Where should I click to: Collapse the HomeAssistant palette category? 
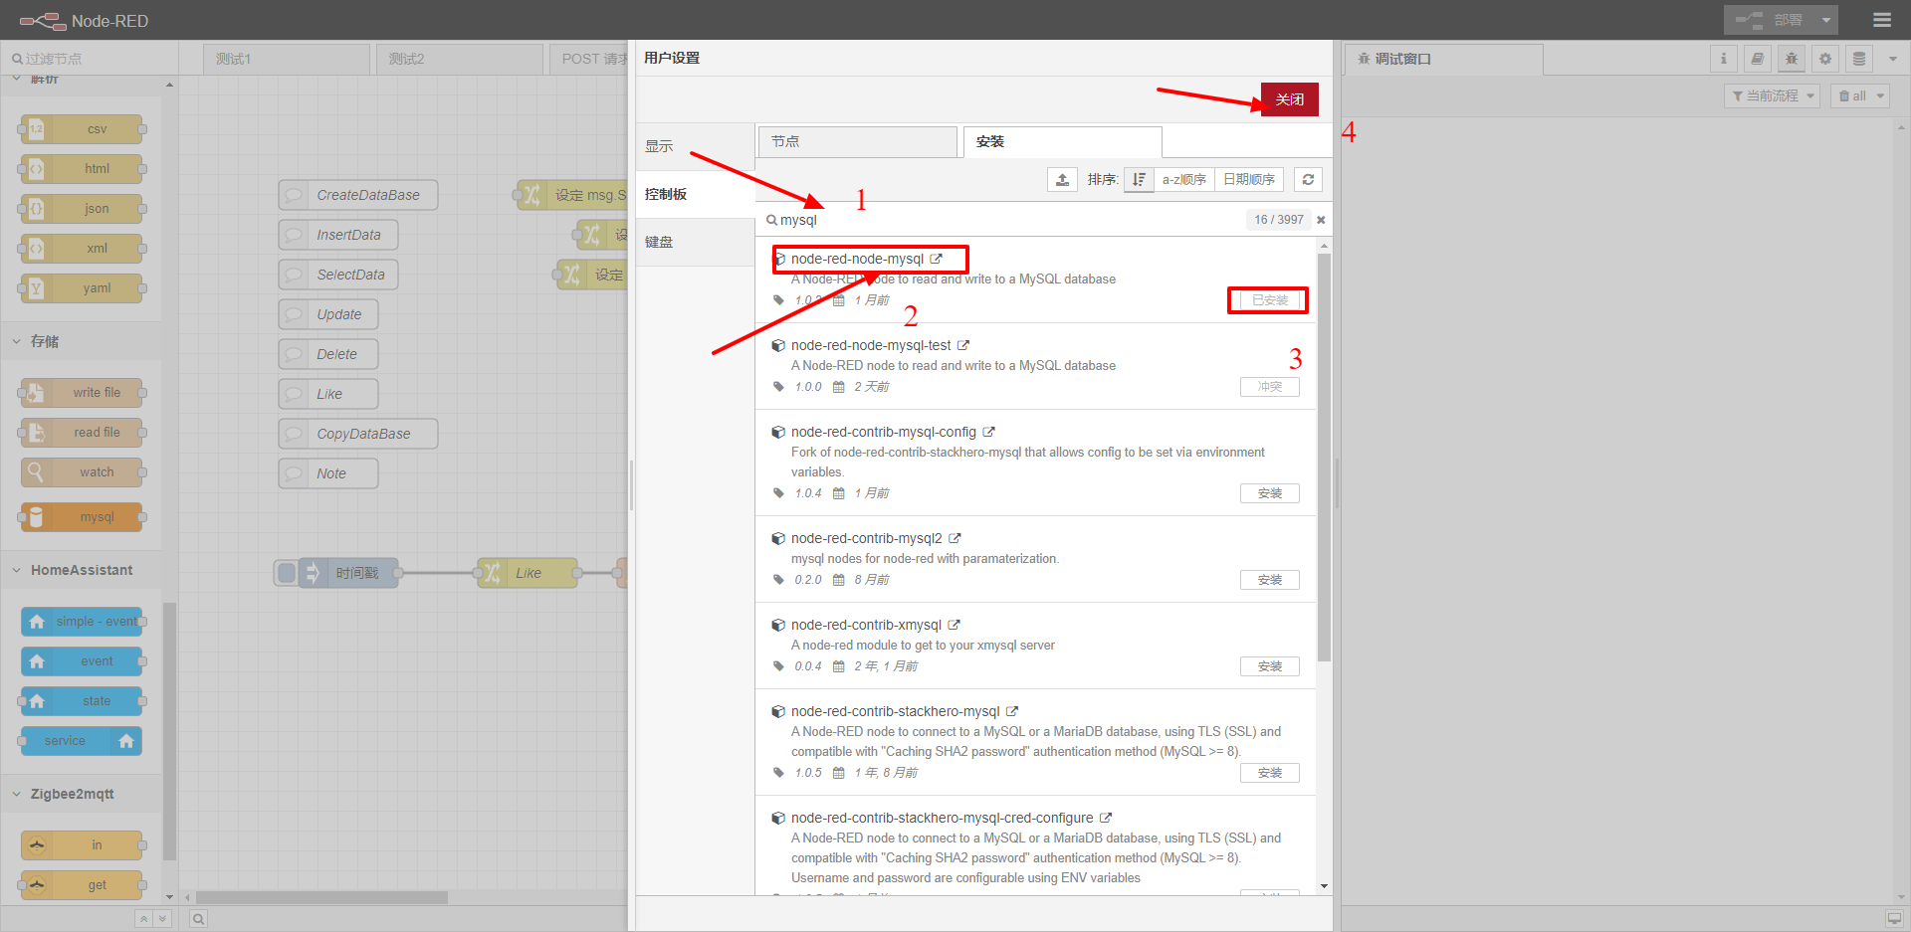pyautogui.click(x=80, y=570)
